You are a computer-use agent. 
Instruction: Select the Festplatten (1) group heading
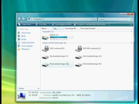pyautogui.click(x=48, y=31)
